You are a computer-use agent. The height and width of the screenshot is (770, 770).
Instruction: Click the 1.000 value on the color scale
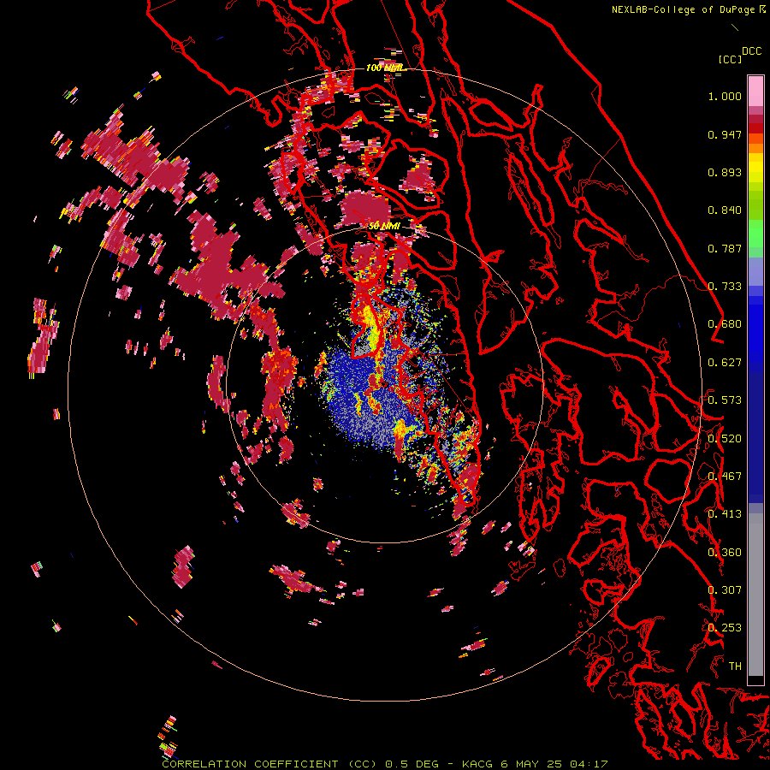click(x=725, y=96)
